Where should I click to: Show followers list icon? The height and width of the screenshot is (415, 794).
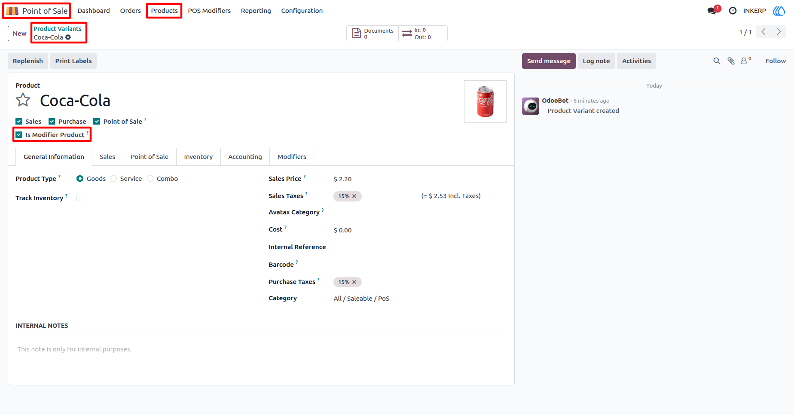coord(746,61)
